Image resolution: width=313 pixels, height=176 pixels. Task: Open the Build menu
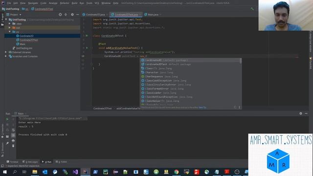[x=74, y=3]
